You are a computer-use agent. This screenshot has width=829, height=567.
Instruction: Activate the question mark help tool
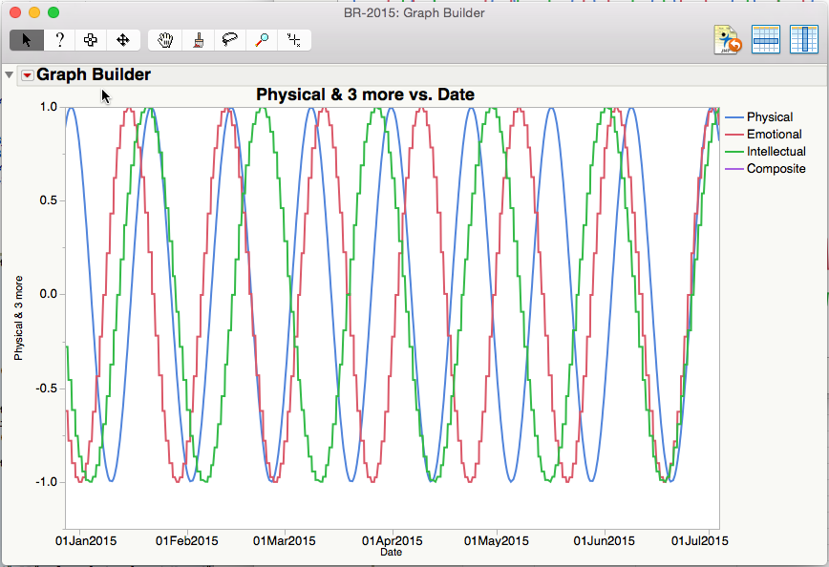(x=59, y=40)
